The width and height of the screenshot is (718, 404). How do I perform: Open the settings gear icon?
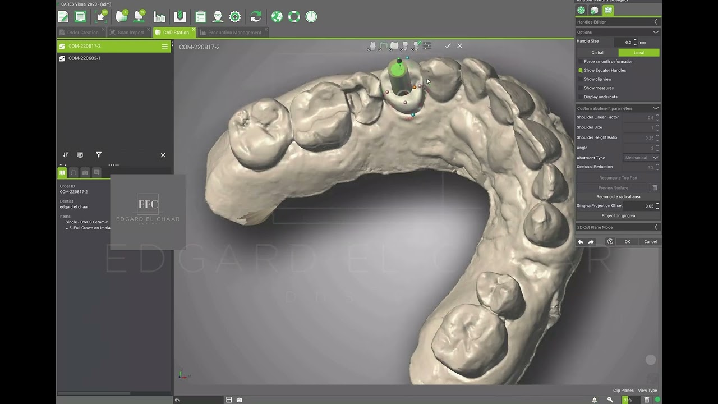click(x=235, y=17)
